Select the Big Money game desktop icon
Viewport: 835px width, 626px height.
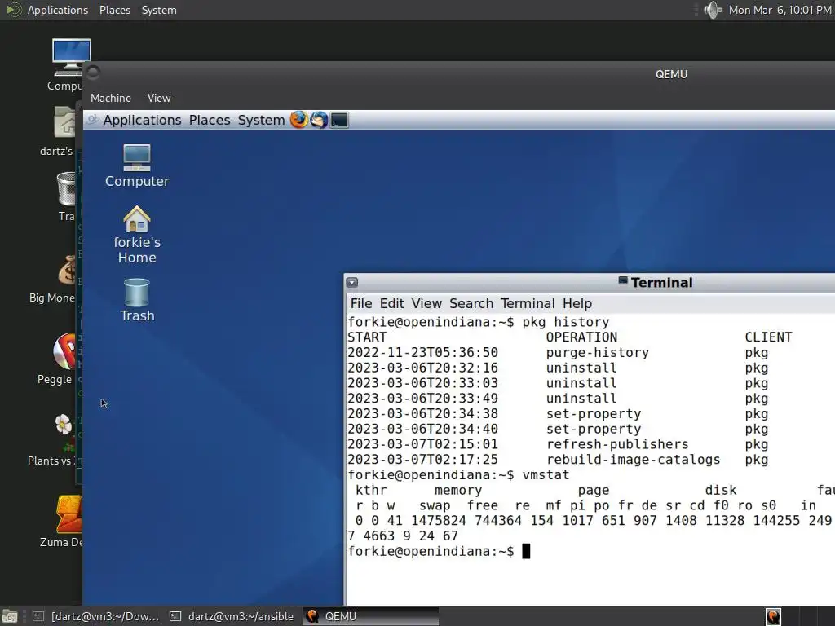(x=55, y=280)
